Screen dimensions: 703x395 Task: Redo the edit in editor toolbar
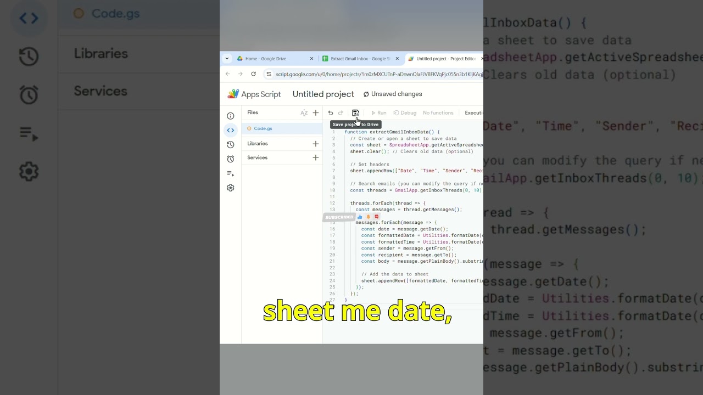pos(341,113)
